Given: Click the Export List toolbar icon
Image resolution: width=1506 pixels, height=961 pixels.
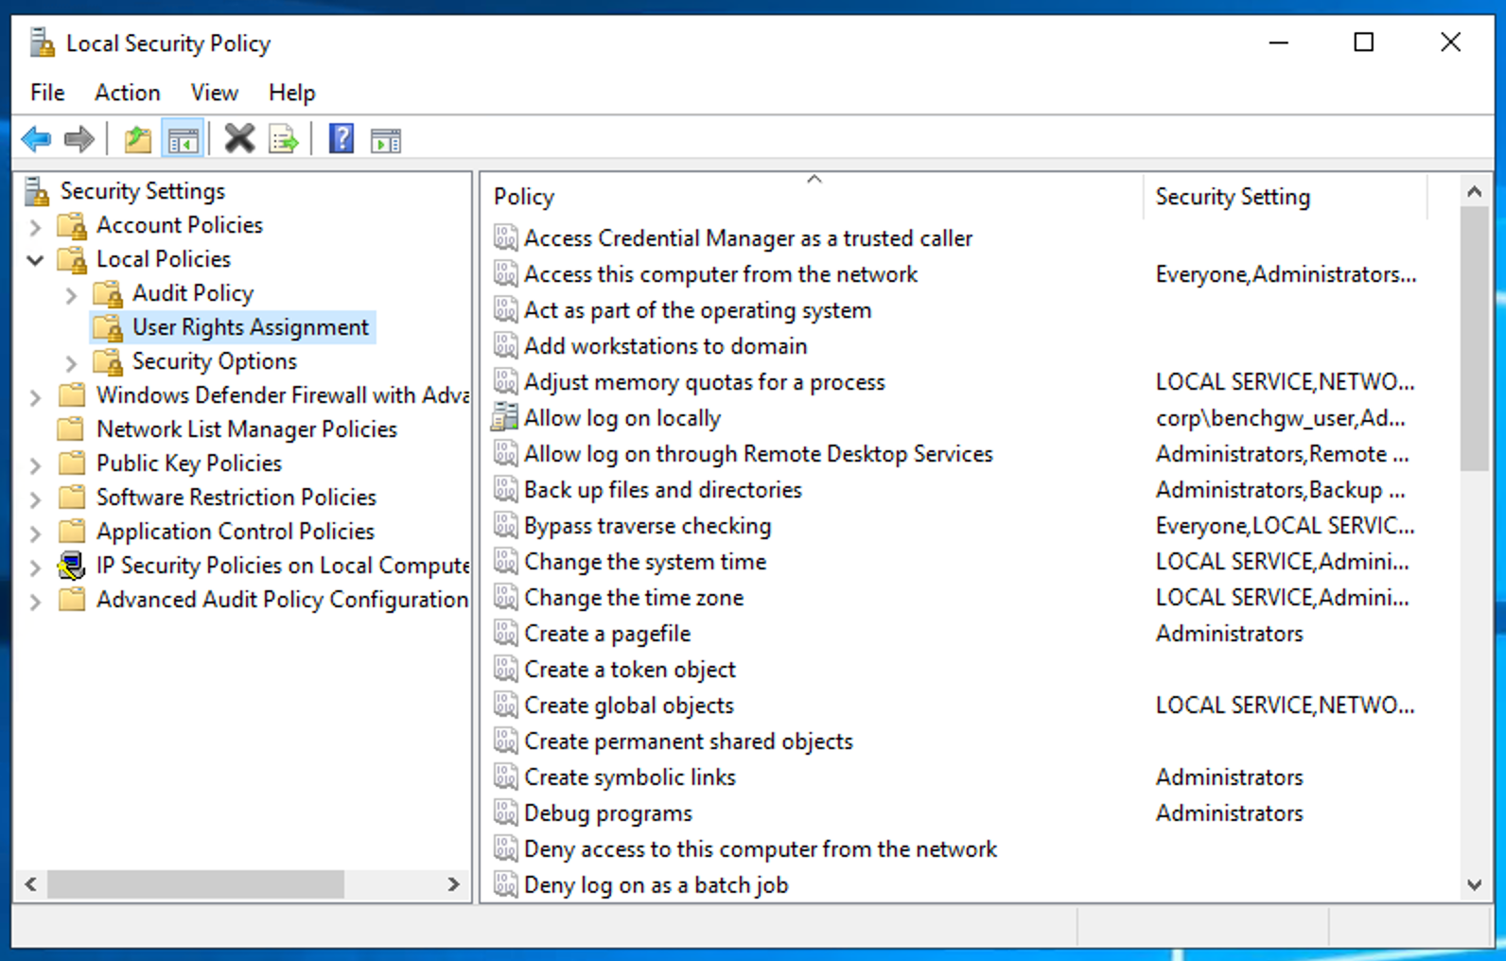Looking at the screenshot, I should (x=284, y=140).
